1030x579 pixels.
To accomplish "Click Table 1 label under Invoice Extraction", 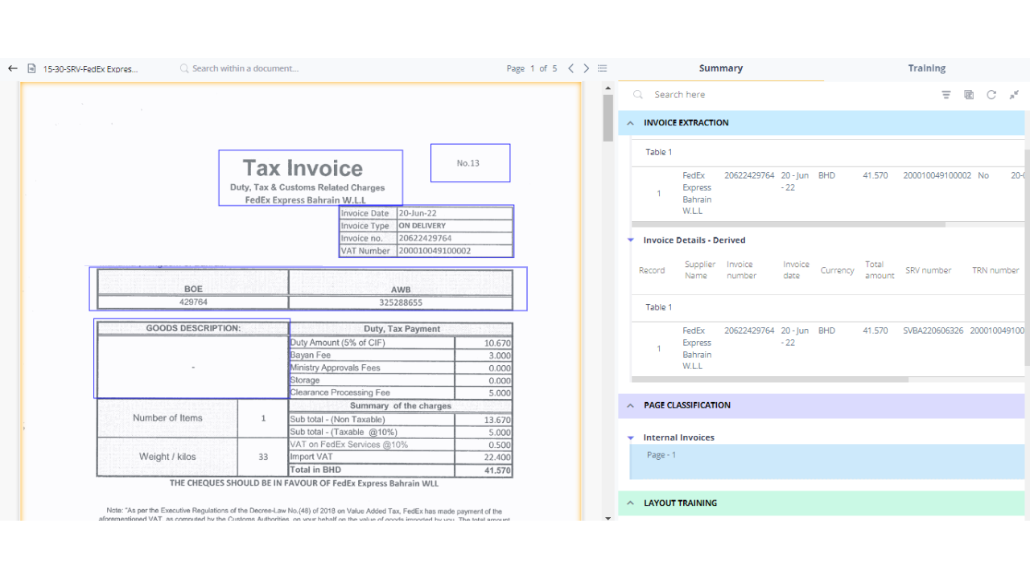I will (659, 152).
